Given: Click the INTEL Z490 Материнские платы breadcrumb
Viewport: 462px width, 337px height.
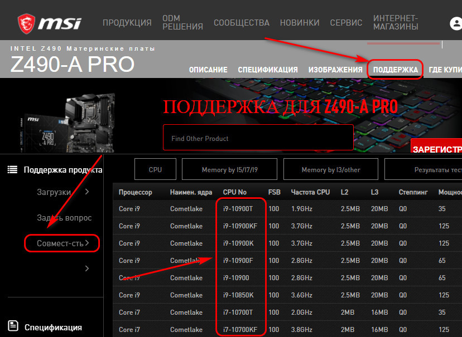Looking at the screenshot, I should click(x=83, y=48).
